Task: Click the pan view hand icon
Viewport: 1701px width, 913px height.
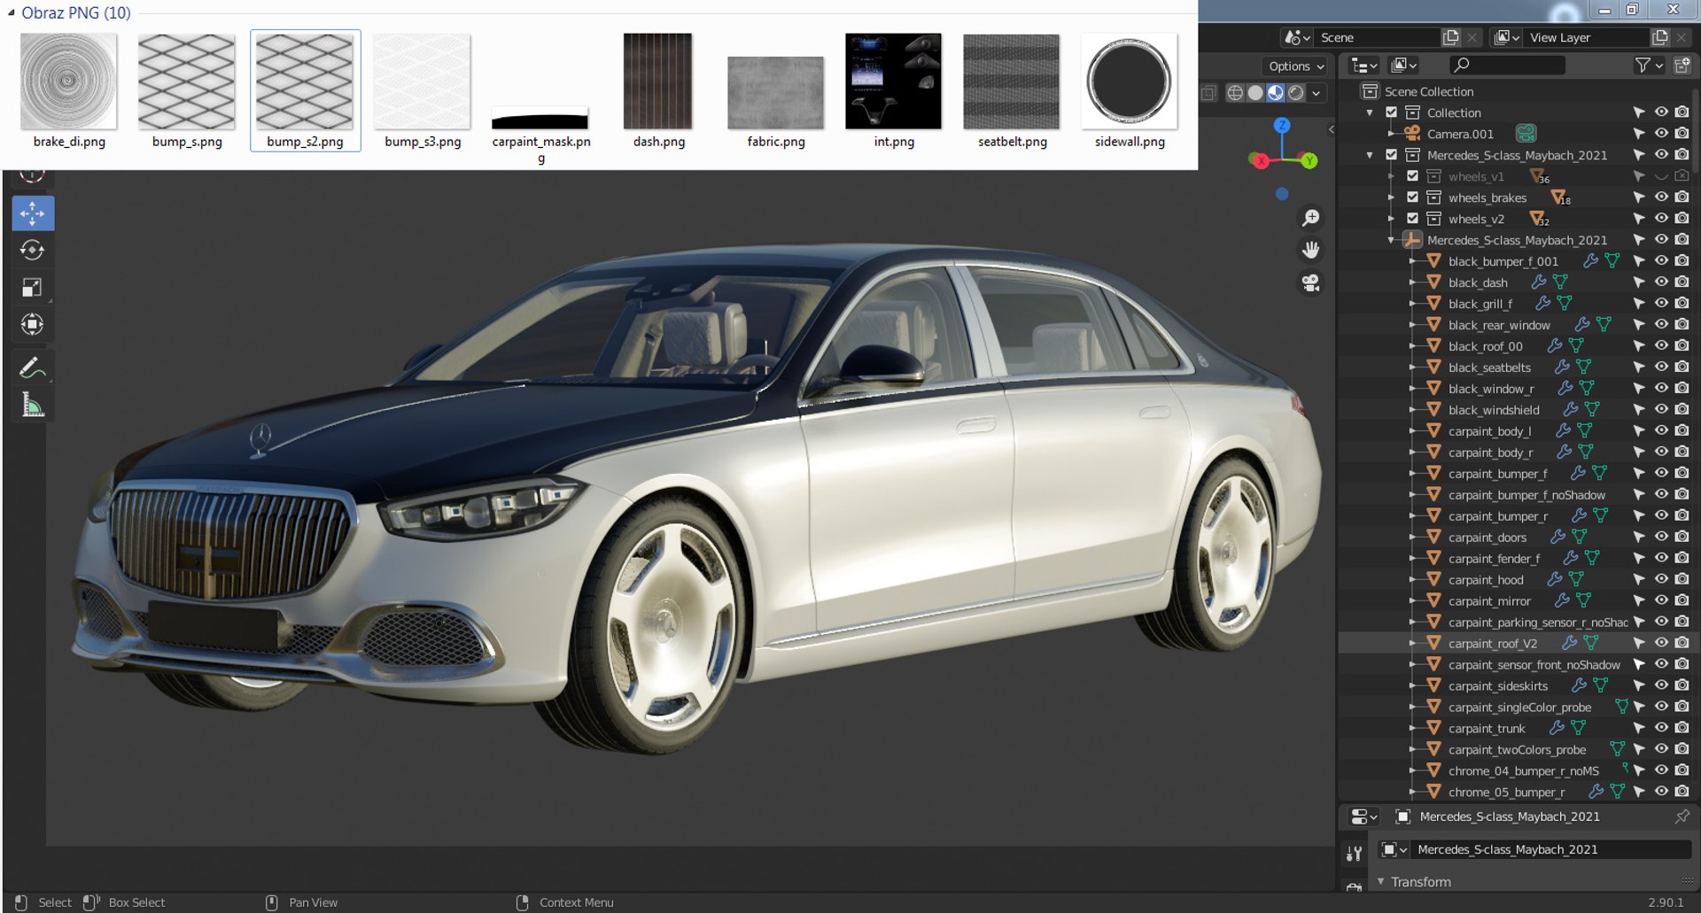Action: click(1311, 251)
